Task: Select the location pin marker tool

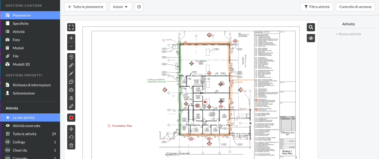Action: pos(71,57)
